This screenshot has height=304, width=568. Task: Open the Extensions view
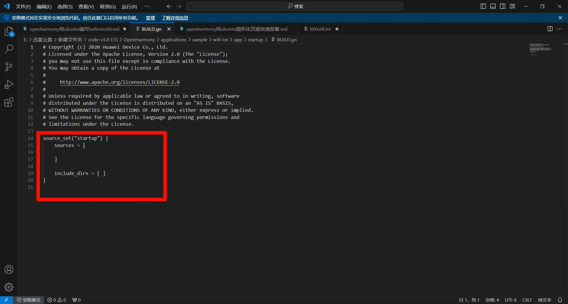(x=9, y=102)
